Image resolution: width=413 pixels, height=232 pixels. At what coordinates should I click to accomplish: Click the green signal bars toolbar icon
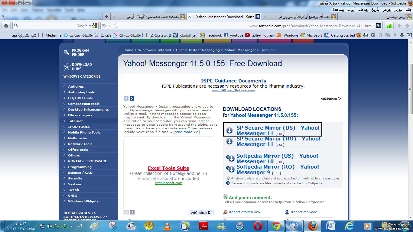point(389,26)
